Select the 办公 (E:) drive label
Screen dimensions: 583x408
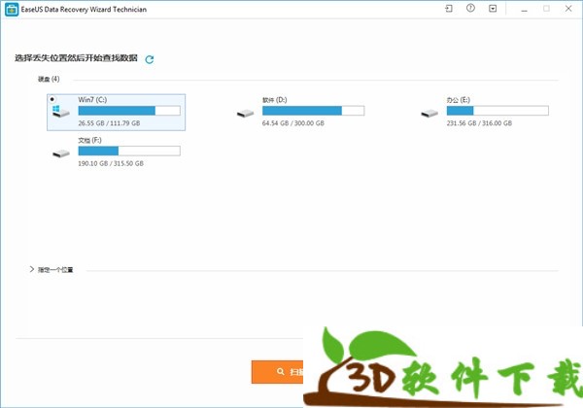pos(459,100)
